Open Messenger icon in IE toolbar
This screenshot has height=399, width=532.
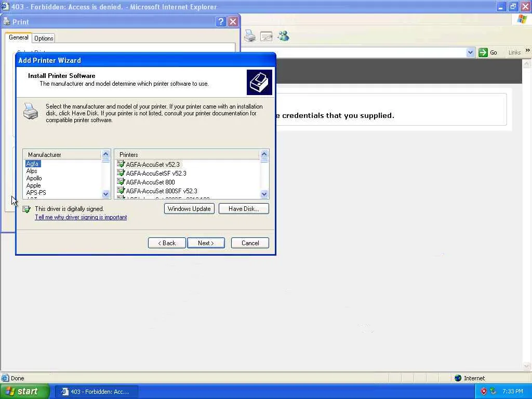[283, 36]
